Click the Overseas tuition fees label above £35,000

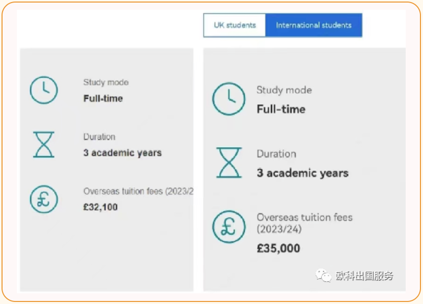[304, 223]
